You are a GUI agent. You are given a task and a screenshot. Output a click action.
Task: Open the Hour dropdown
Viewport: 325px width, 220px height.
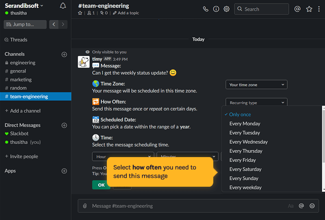123,156
